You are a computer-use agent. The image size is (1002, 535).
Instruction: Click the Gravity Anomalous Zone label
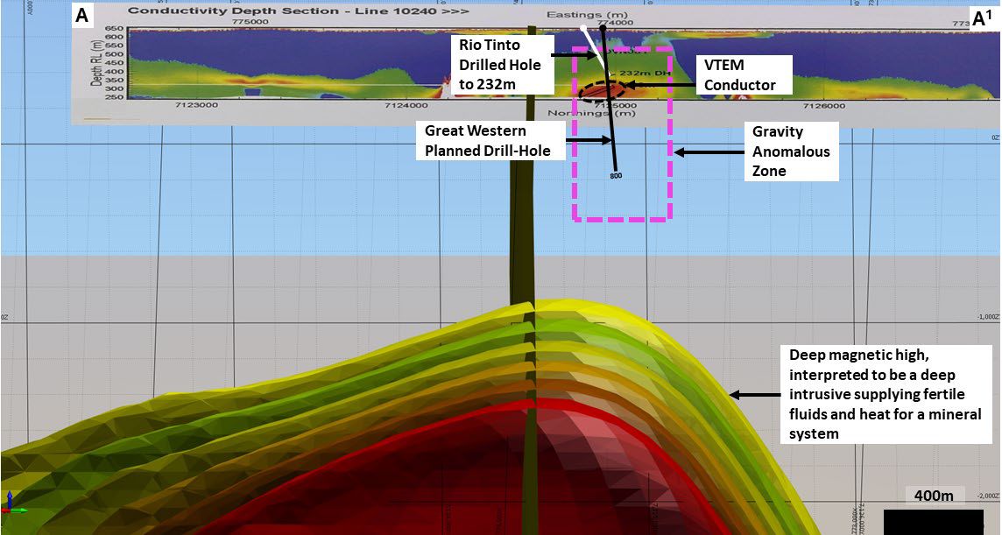click(790, 151)
